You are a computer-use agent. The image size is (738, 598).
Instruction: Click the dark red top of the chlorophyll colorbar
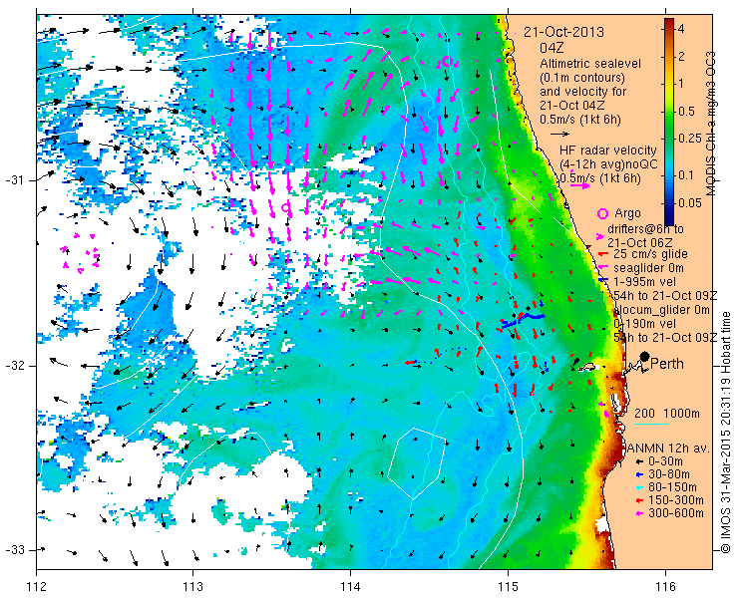pos(669,24)
